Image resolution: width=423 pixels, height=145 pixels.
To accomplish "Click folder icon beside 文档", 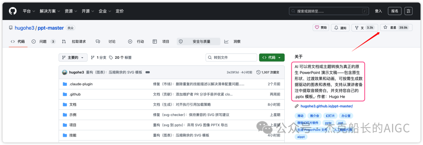I will click(65, 105).
